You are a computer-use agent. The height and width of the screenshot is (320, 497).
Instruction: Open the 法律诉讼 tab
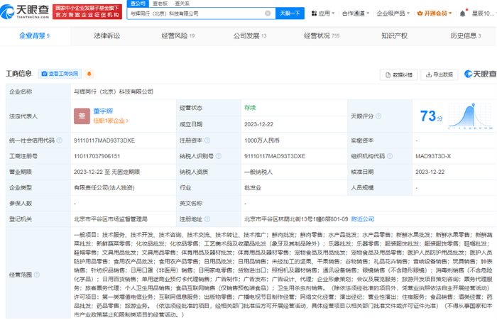(106, 35)
